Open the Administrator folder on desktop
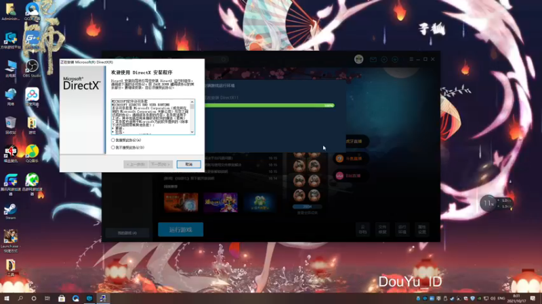The width and height of the screenshot is (542, 304). coord(10,11)
